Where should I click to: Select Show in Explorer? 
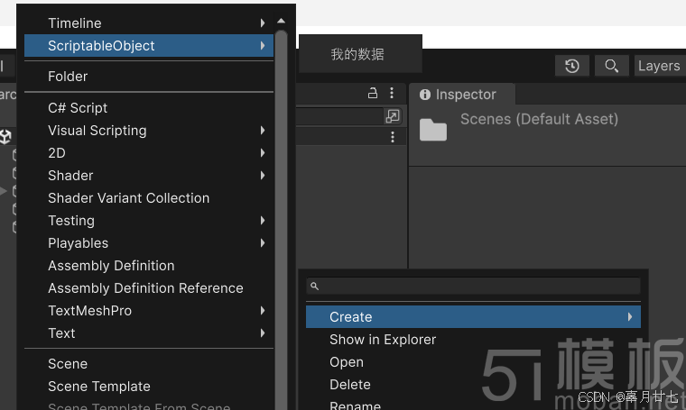tap(473, 340)
